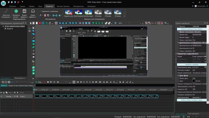Click the Настройки settings link at top right

200,6
